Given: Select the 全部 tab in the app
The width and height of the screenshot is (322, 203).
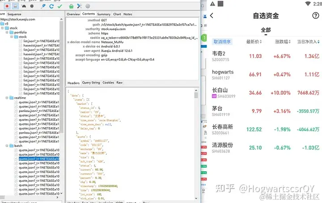Looking at the screenshot, I should click(266, 30).
